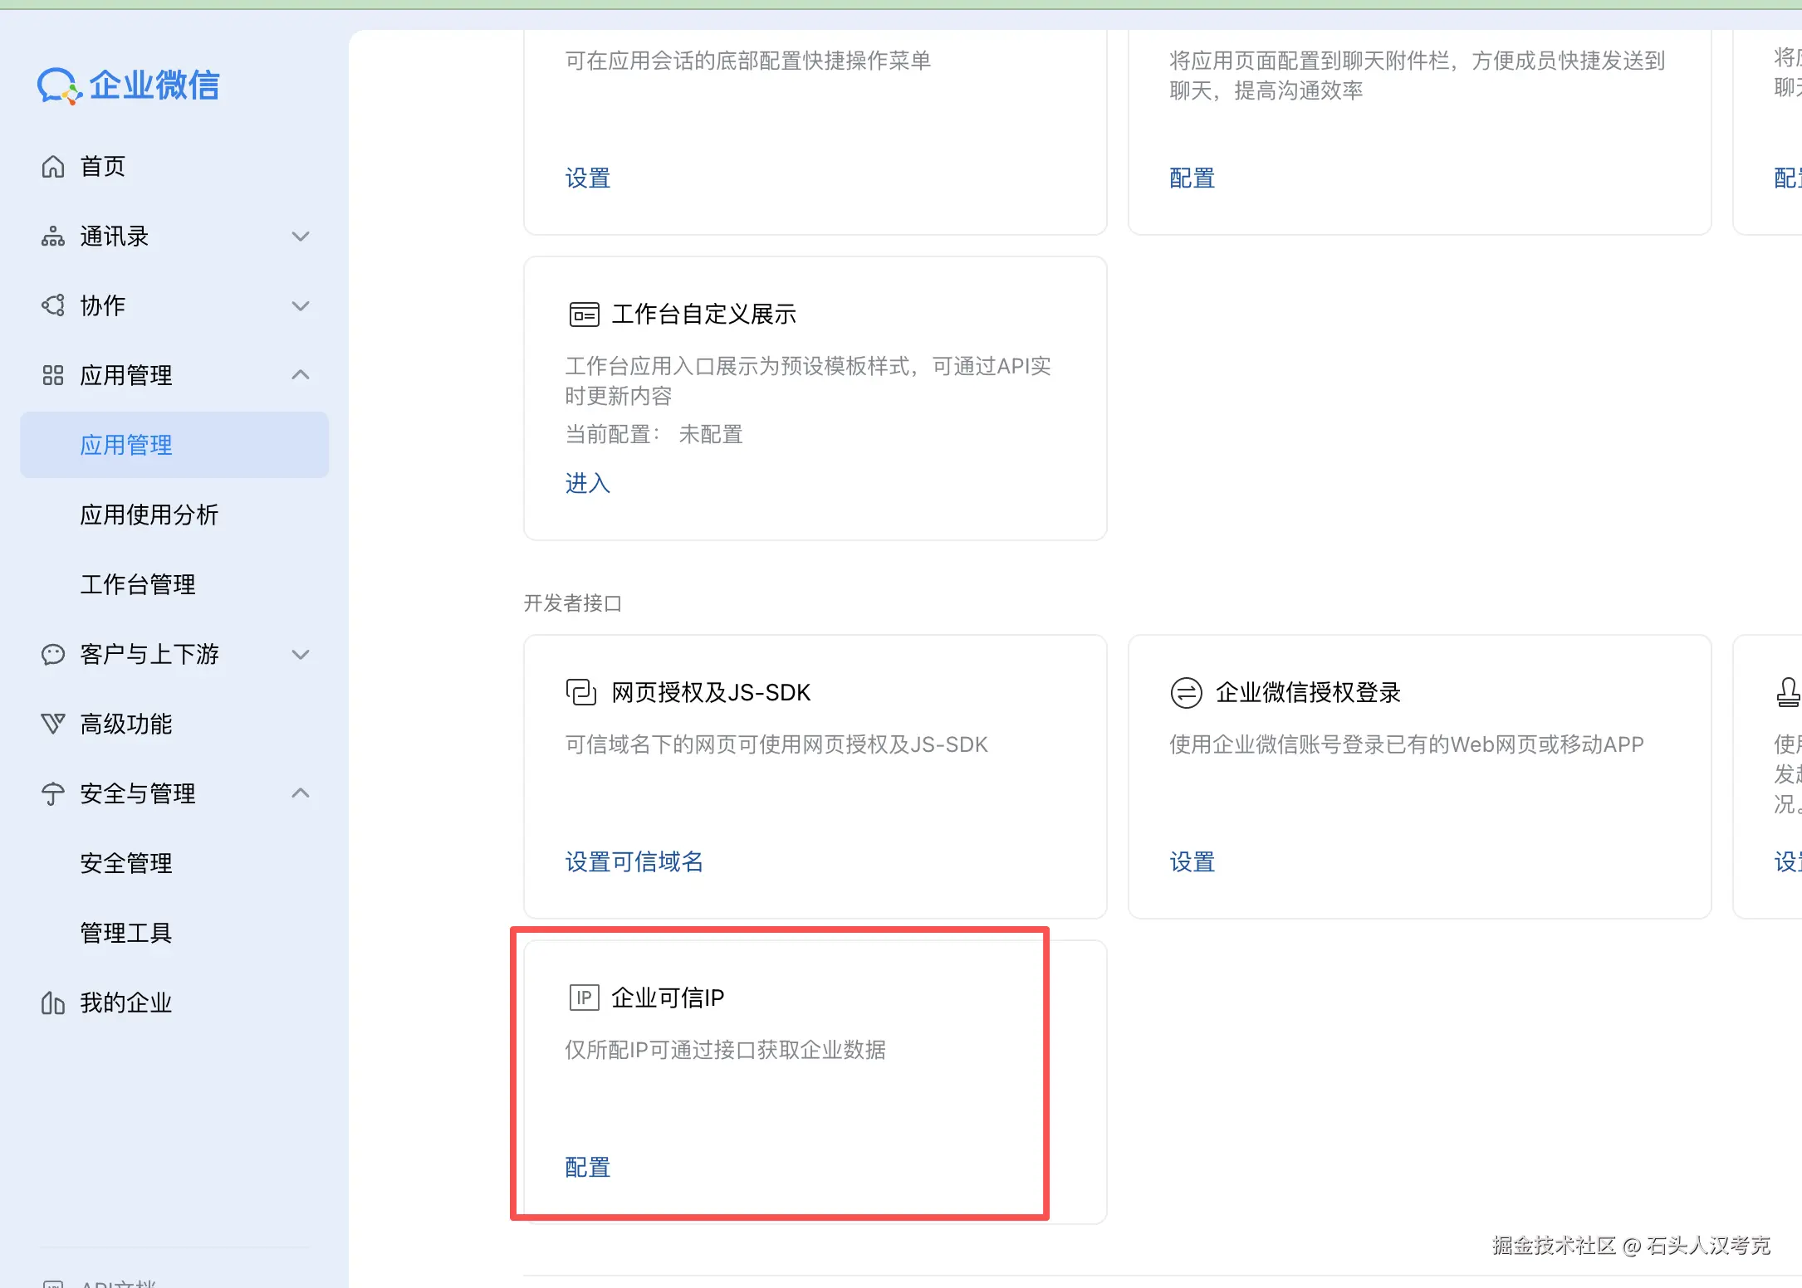This screenshot has width=1802, height=1288.
Task: Click the 应用管理 grid icon
Action: pyautogui.click(x=53, y=376)
